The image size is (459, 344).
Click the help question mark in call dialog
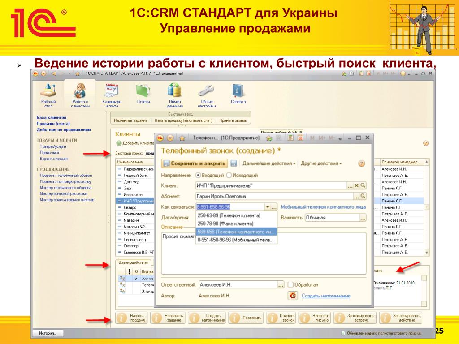point(362,163)
